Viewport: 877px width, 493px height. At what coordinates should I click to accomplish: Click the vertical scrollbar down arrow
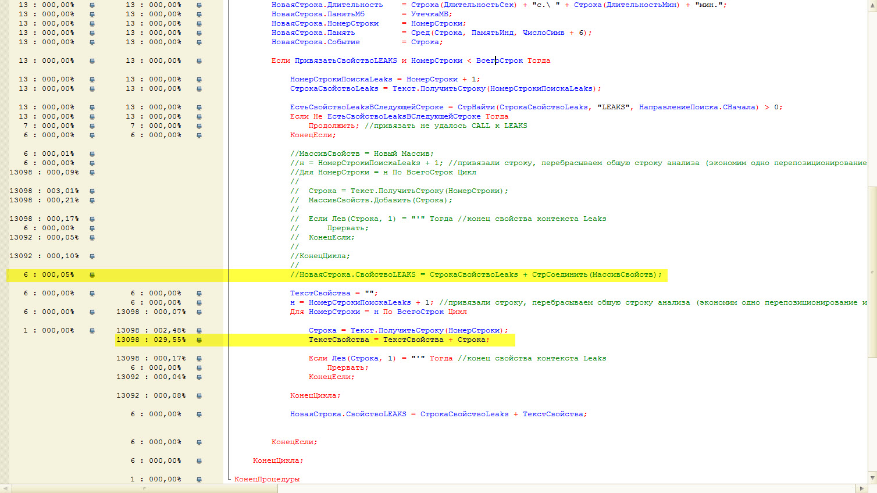click(872, 478)
